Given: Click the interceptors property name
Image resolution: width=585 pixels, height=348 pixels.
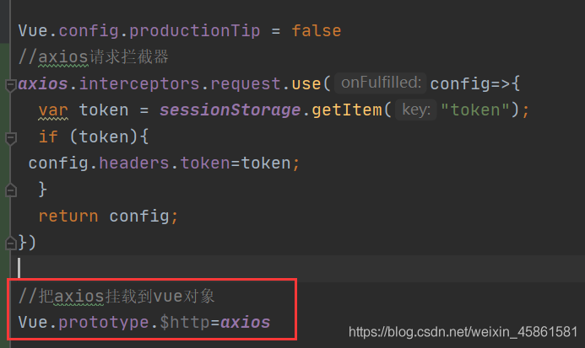Looking at the screenshot, I should (139, 83).
